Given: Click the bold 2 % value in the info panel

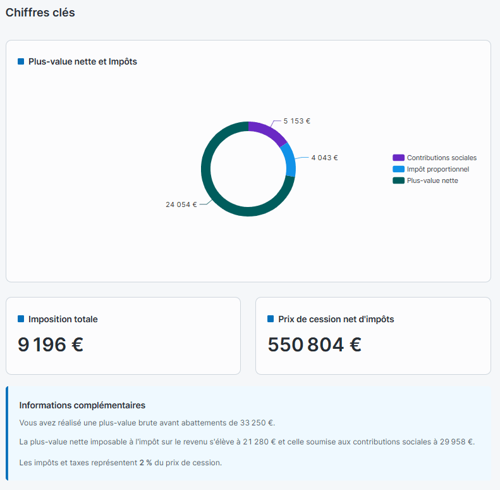Looking at the screenshot, I should click(x=146, y=463).
